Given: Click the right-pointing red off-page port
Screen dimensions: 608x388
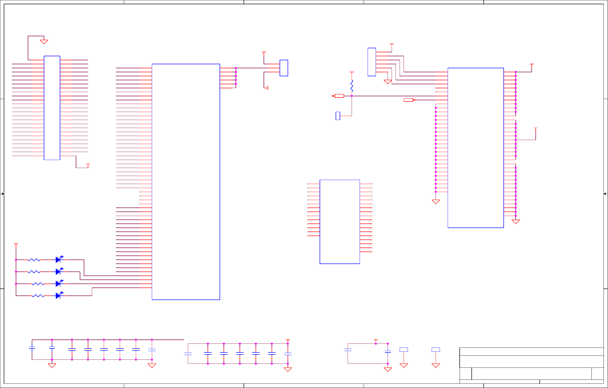Looking at the screenshot, I should point(409,100).
